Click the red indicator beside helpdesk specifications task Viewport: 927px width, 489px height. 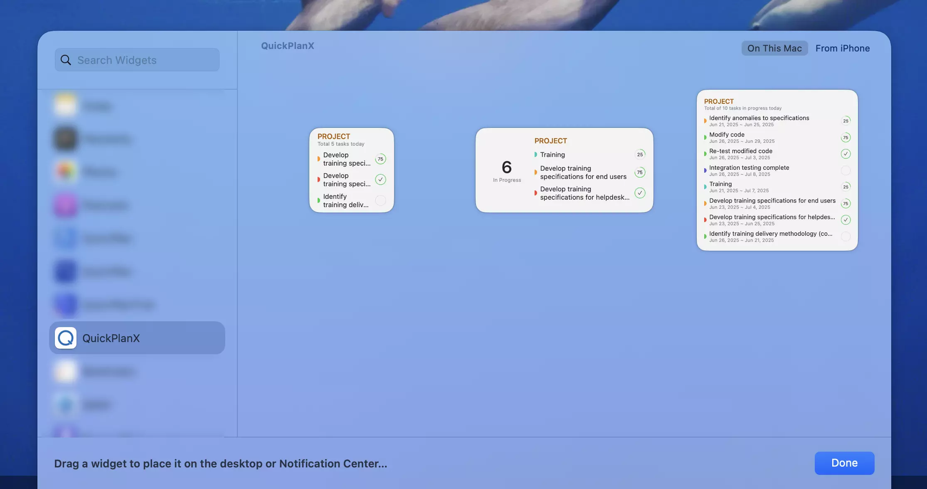535,193
